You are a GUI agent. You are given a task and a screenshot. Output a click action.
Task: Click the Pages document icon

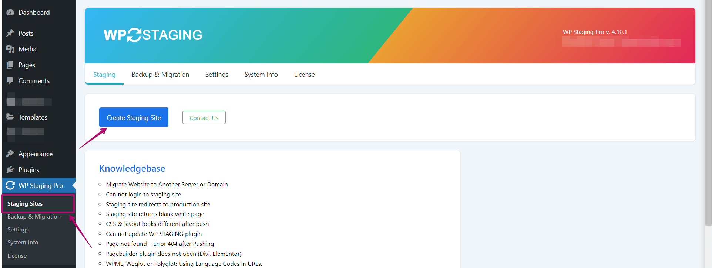[x=10, y=65]
